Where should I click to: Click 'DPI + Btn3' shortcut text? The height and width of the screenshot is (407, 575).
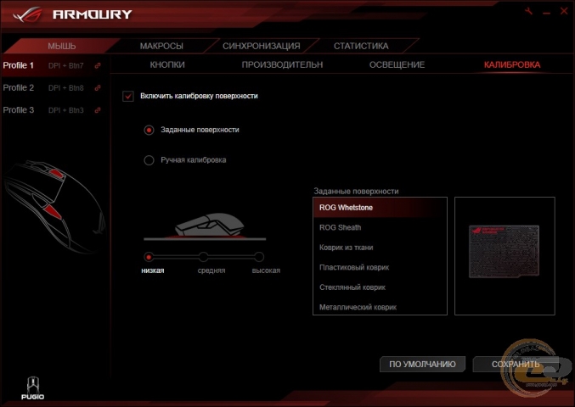pyautogui.click(x=66, y=110)
